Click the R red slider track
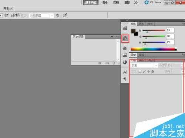 (154, 30)
